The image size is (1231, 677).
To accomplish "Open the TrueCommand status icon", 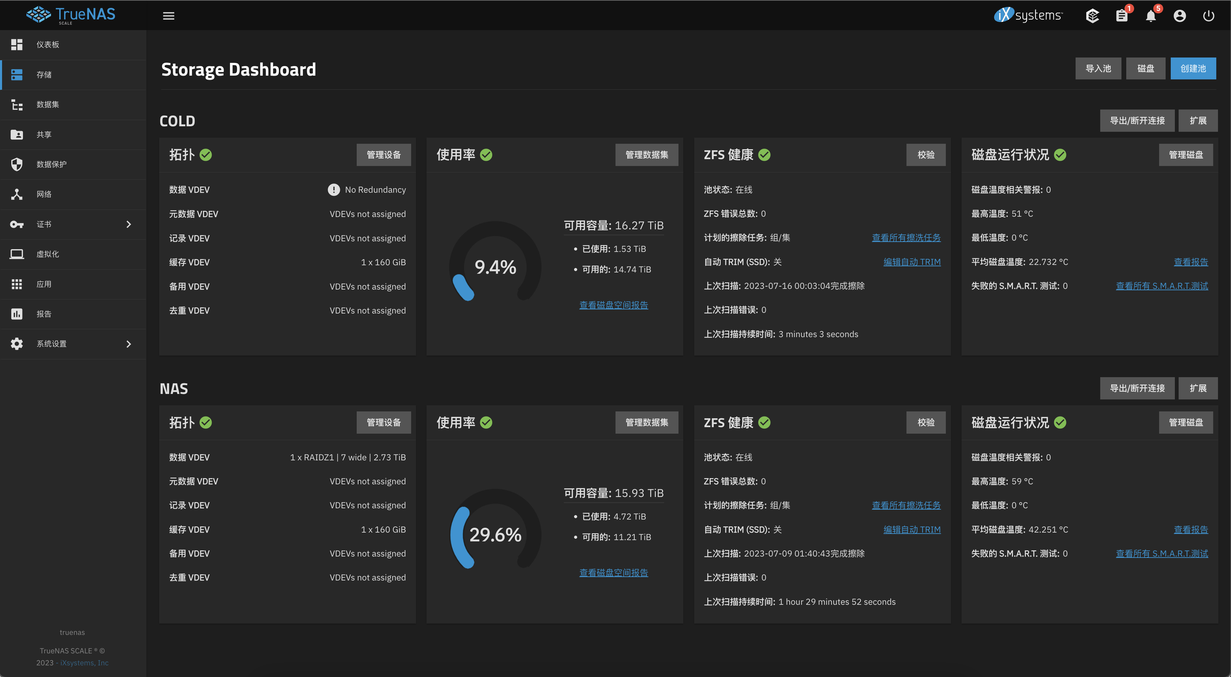I will click(1092, 16).
